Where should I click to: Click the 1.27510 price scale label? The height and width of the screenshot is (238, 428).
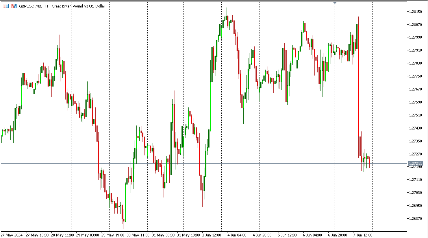(x=415, y=115)
